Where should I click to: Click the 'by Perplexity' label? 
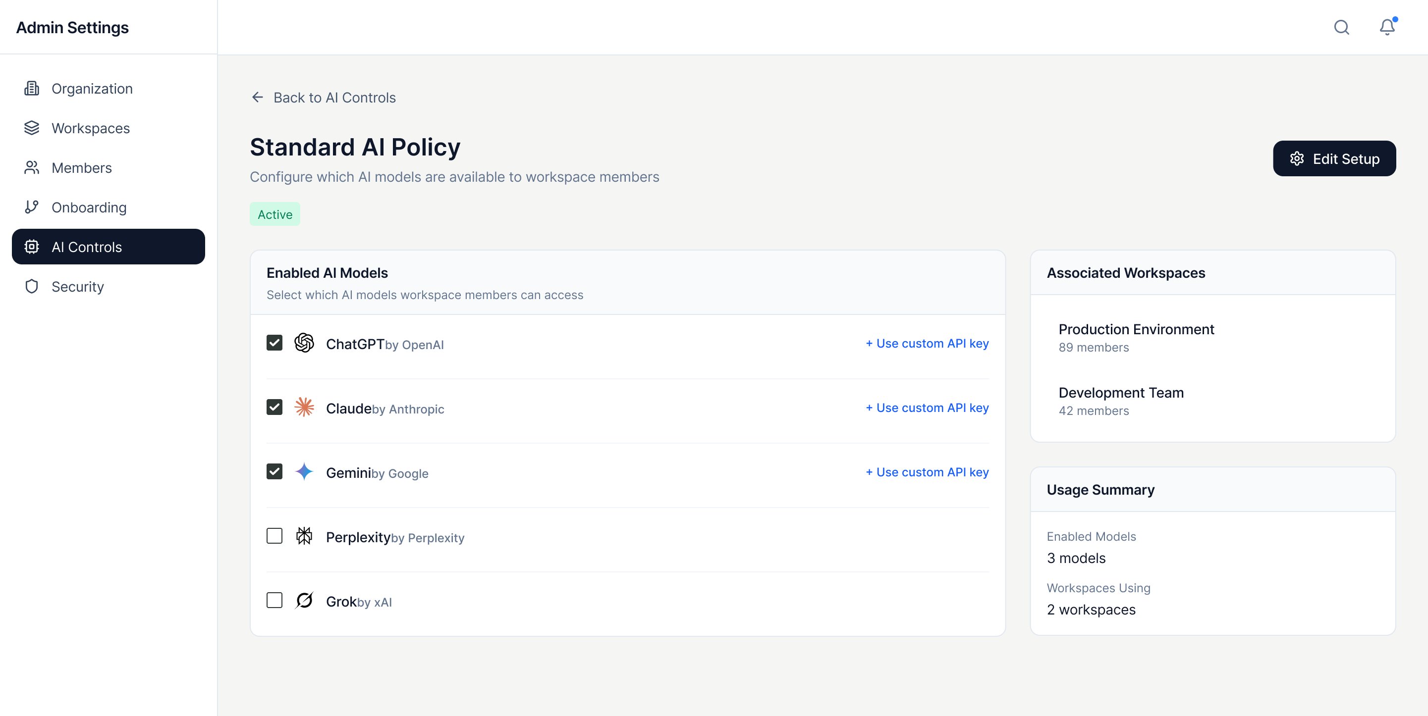click(x=428, y=538)
